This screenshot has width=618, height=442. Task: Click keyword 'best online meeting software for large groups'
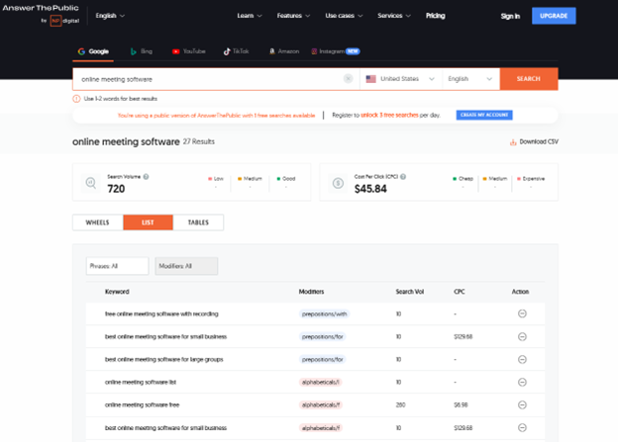tap(164, 359)
